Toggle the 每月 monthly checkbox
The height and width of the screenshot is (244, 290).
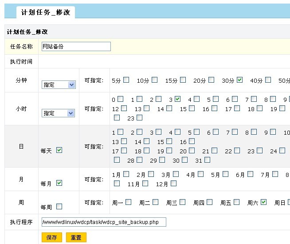(x=59, y=183)
